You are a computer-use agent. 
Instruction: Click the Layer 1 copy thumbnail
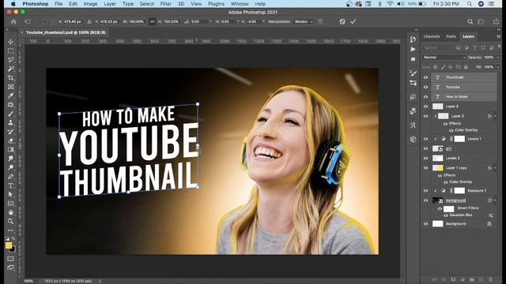pos(437,168)
